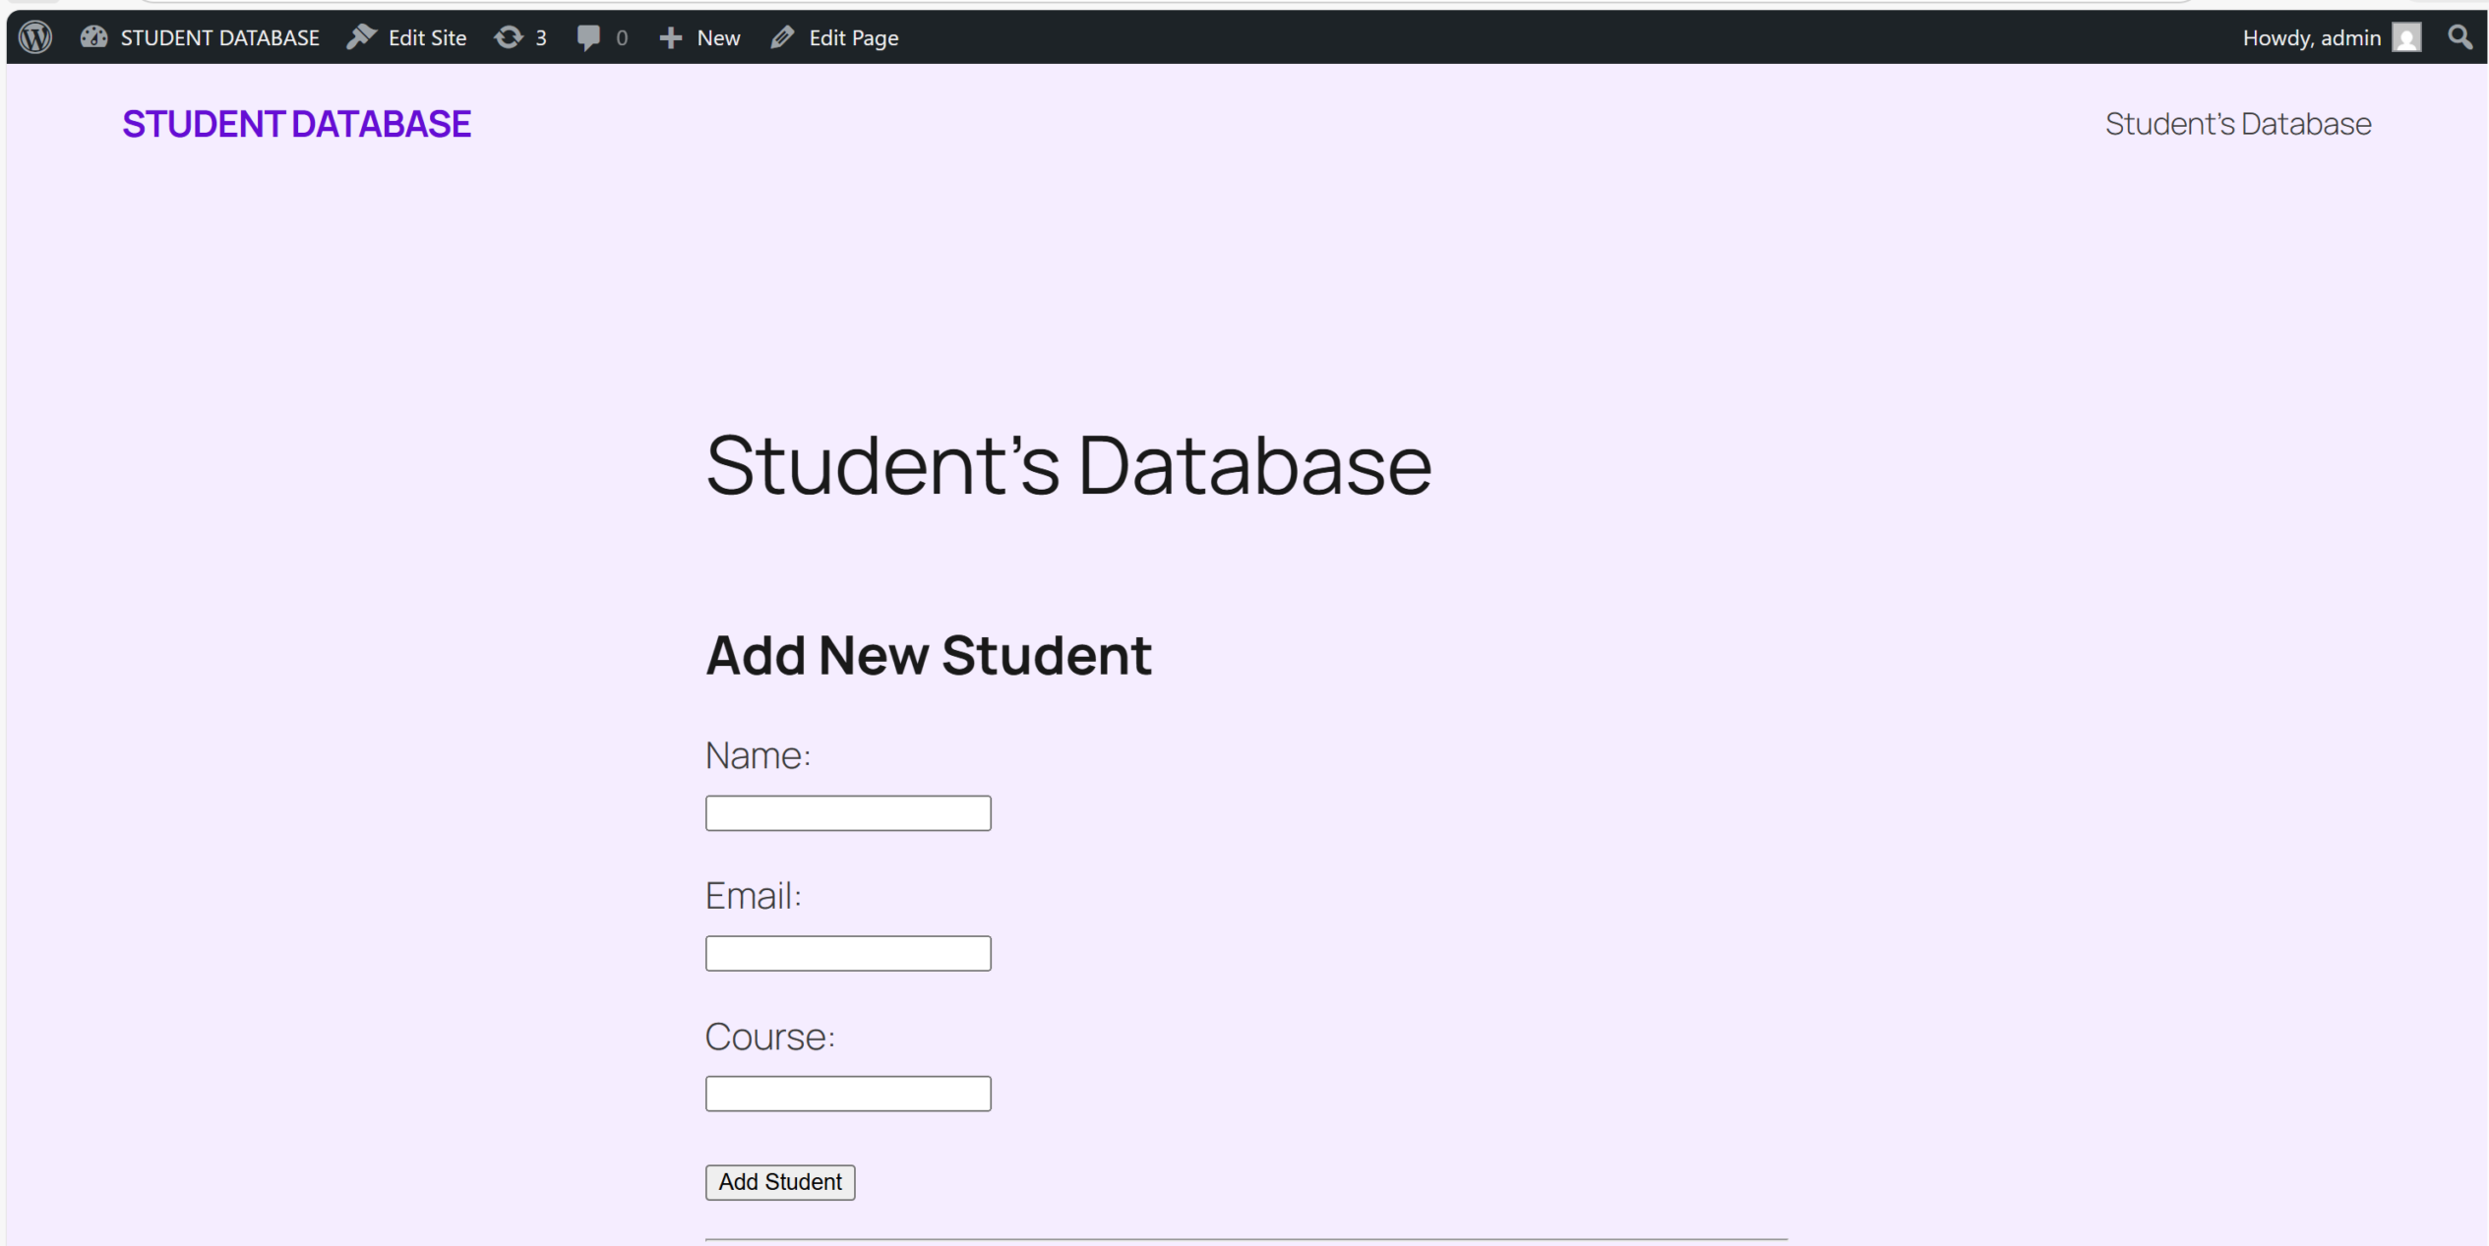Click the WordPress logo icon
The image size is (2489, 1246).
coord(35,37)
